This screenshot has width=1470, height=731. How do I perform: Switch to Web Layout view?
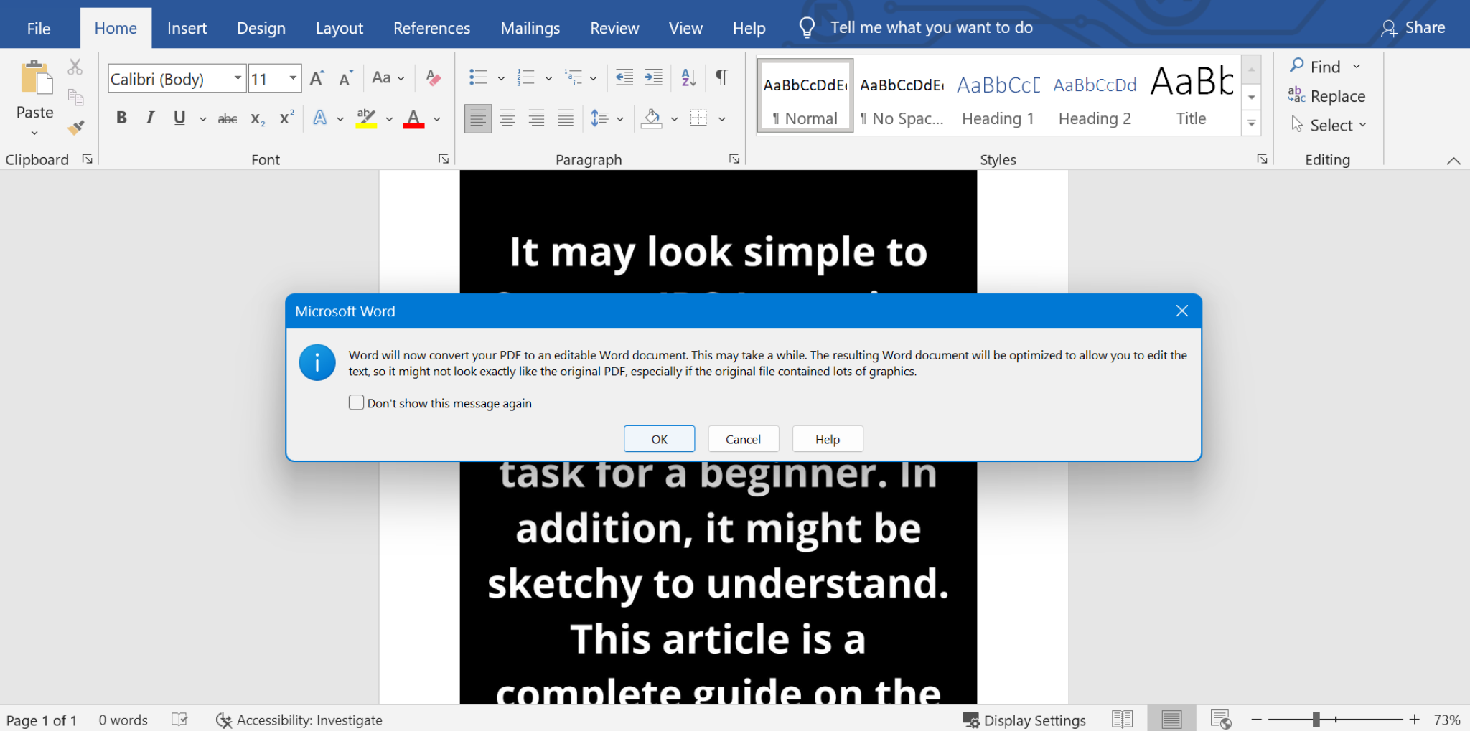(1220, 719)
